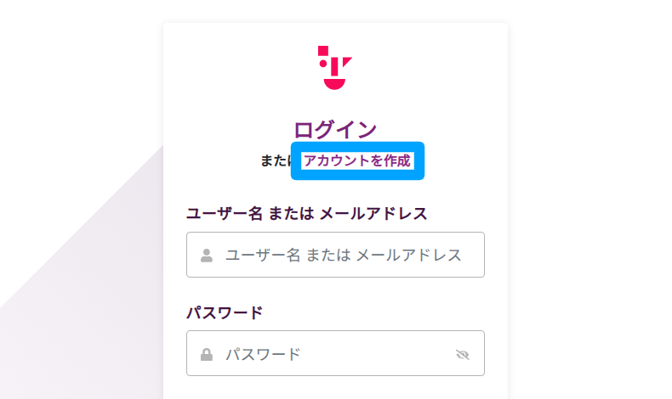Toggle password visibility with the crossed-eye icon
This screenshot has height=399, width=672.
(462, 354)
